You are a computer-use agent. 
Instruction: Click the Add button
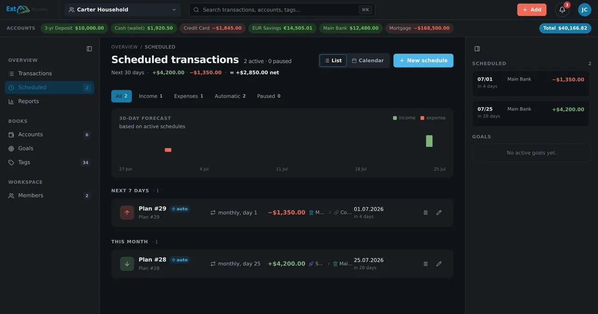click(532, 10)
